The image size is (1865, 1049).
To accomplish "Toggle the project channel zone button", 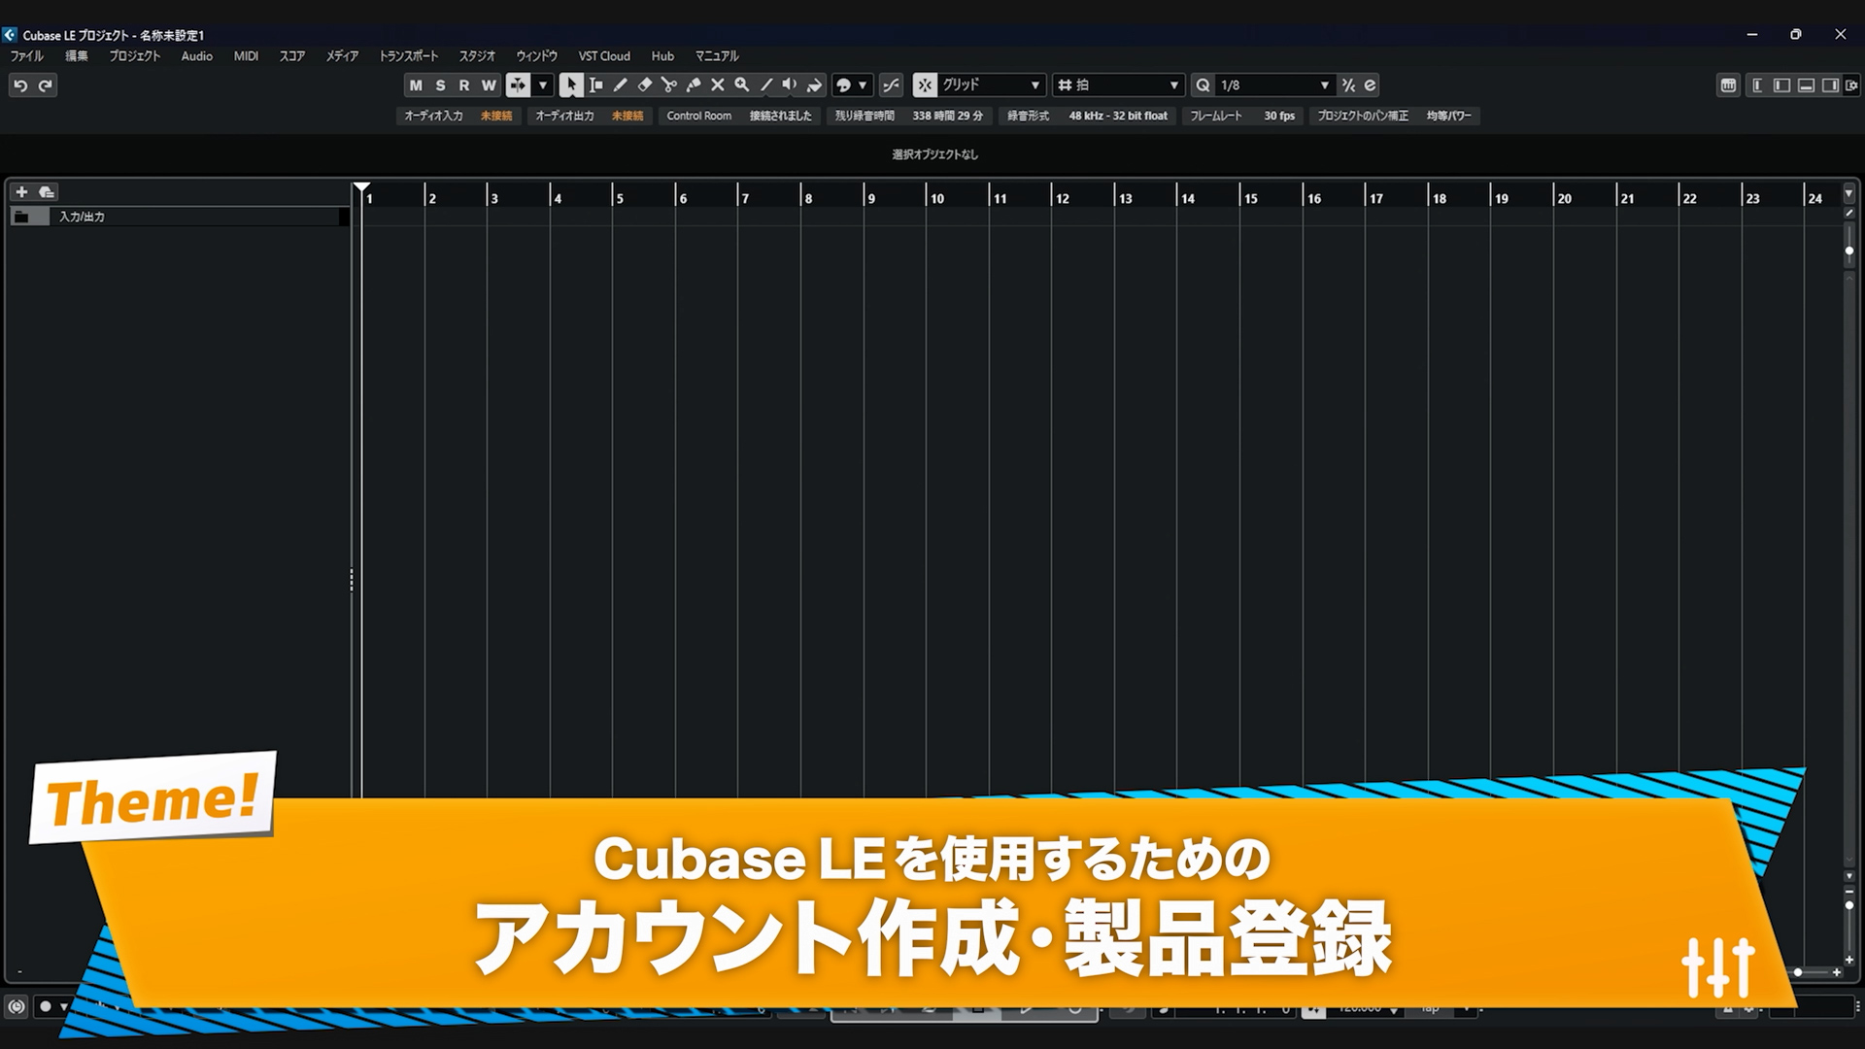I will pyautogui.click(x=1757, y=85).
